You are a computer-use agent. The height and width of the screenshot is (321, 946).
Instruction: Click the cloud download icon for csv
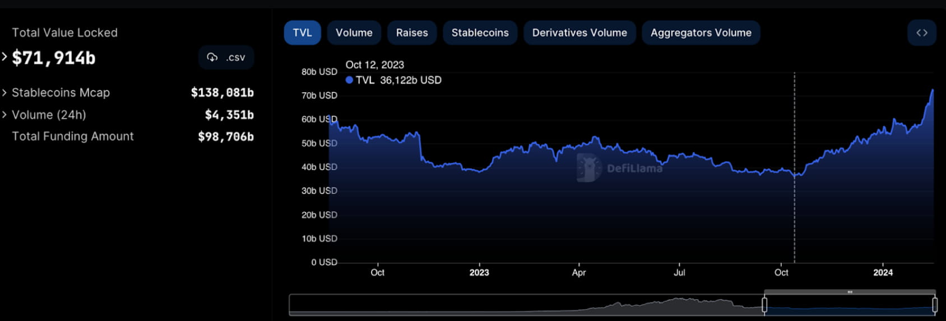tap(212, 58)
